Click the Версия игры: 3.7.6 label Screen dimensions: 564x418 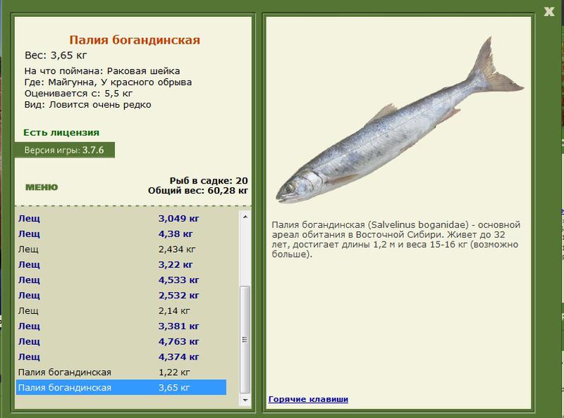65,150
